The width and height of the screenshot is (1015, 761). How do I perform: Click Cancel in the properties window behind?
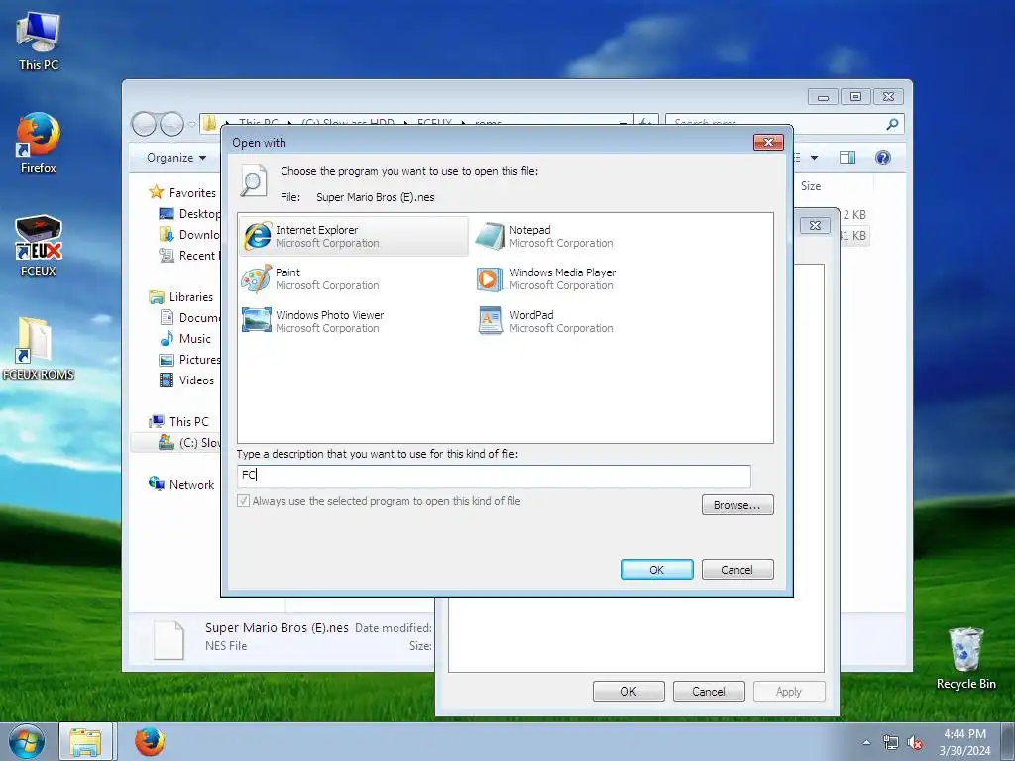(709, 691)
